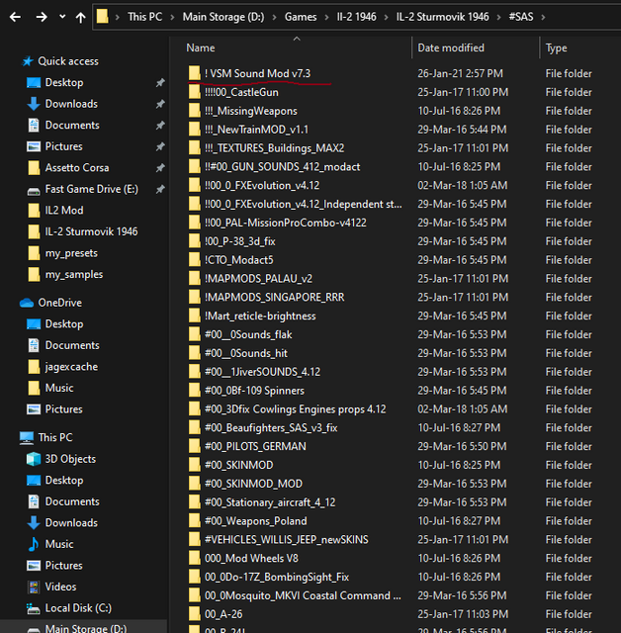
Task: Select !MAPMODS_SINGAPORE_RRR folder
Action: click(274, 297)
